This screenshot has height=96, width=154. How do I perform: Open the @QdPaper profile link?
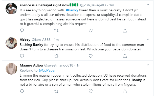pos(47,70)
